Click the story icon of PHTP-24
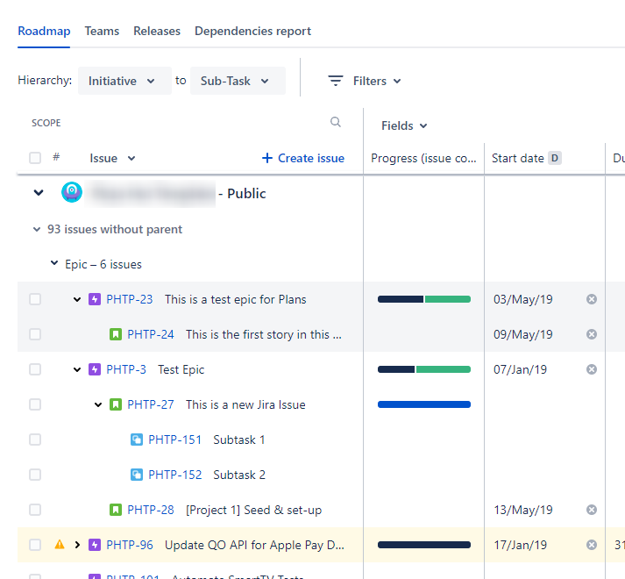The image size is (625, 579). click(x=116, y=334)
